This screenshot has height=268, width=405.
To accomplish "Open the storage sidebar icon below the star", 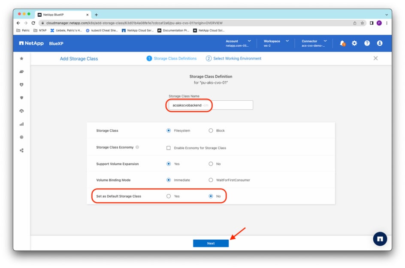I will click(22, 72).
